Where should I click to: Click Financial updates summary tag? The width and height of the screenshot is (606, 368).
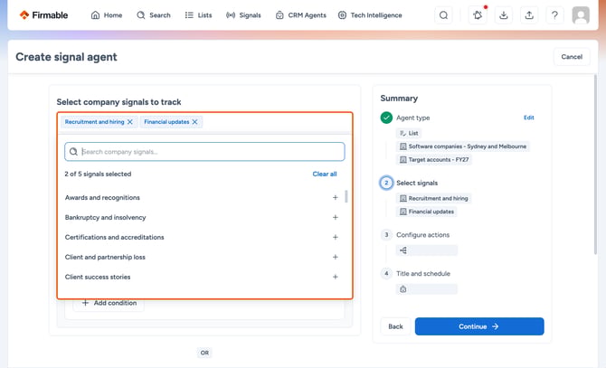tap(426, 212)
